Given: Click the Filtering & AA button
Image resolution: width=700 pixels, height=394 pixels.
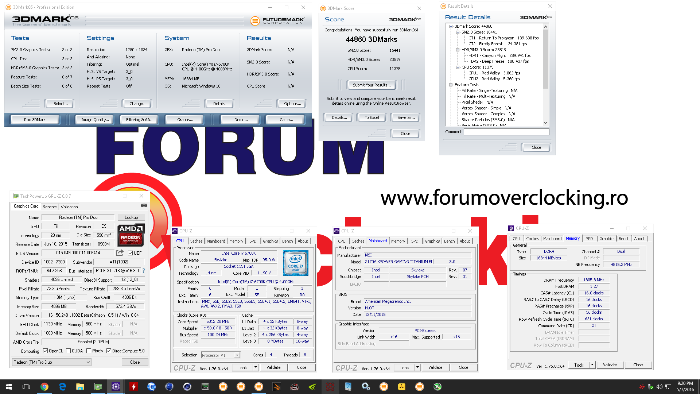Looking at the screenshot, I should click(x=140, y=120).
